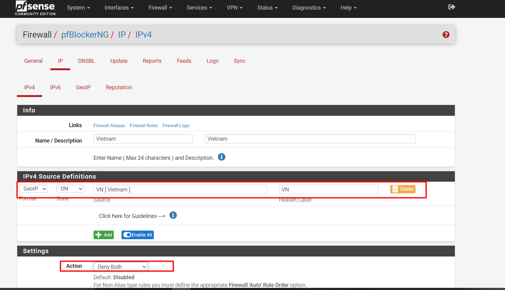Click the IP breadcrumb link

coord(122,35)
